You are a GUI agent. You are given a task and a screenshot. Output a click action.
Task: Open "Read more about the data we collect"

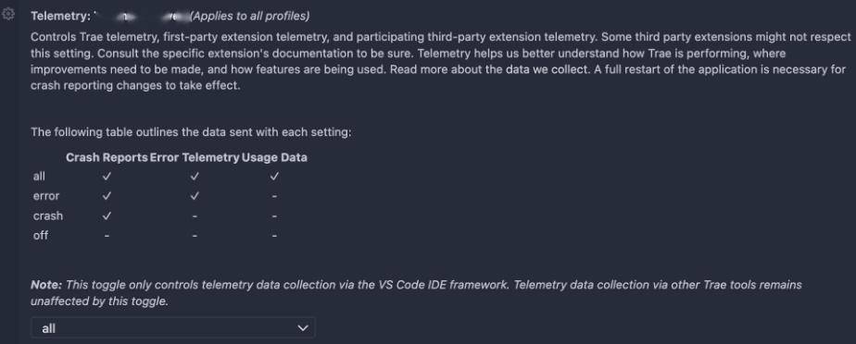(509, 69)
